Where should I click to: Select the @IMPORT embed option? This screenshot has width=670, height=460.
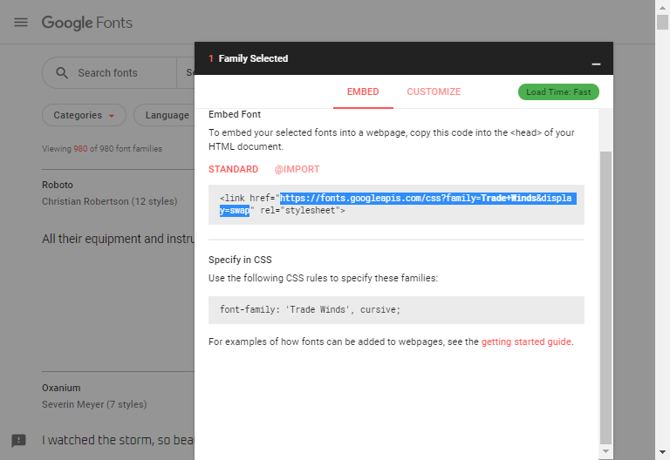297,169
